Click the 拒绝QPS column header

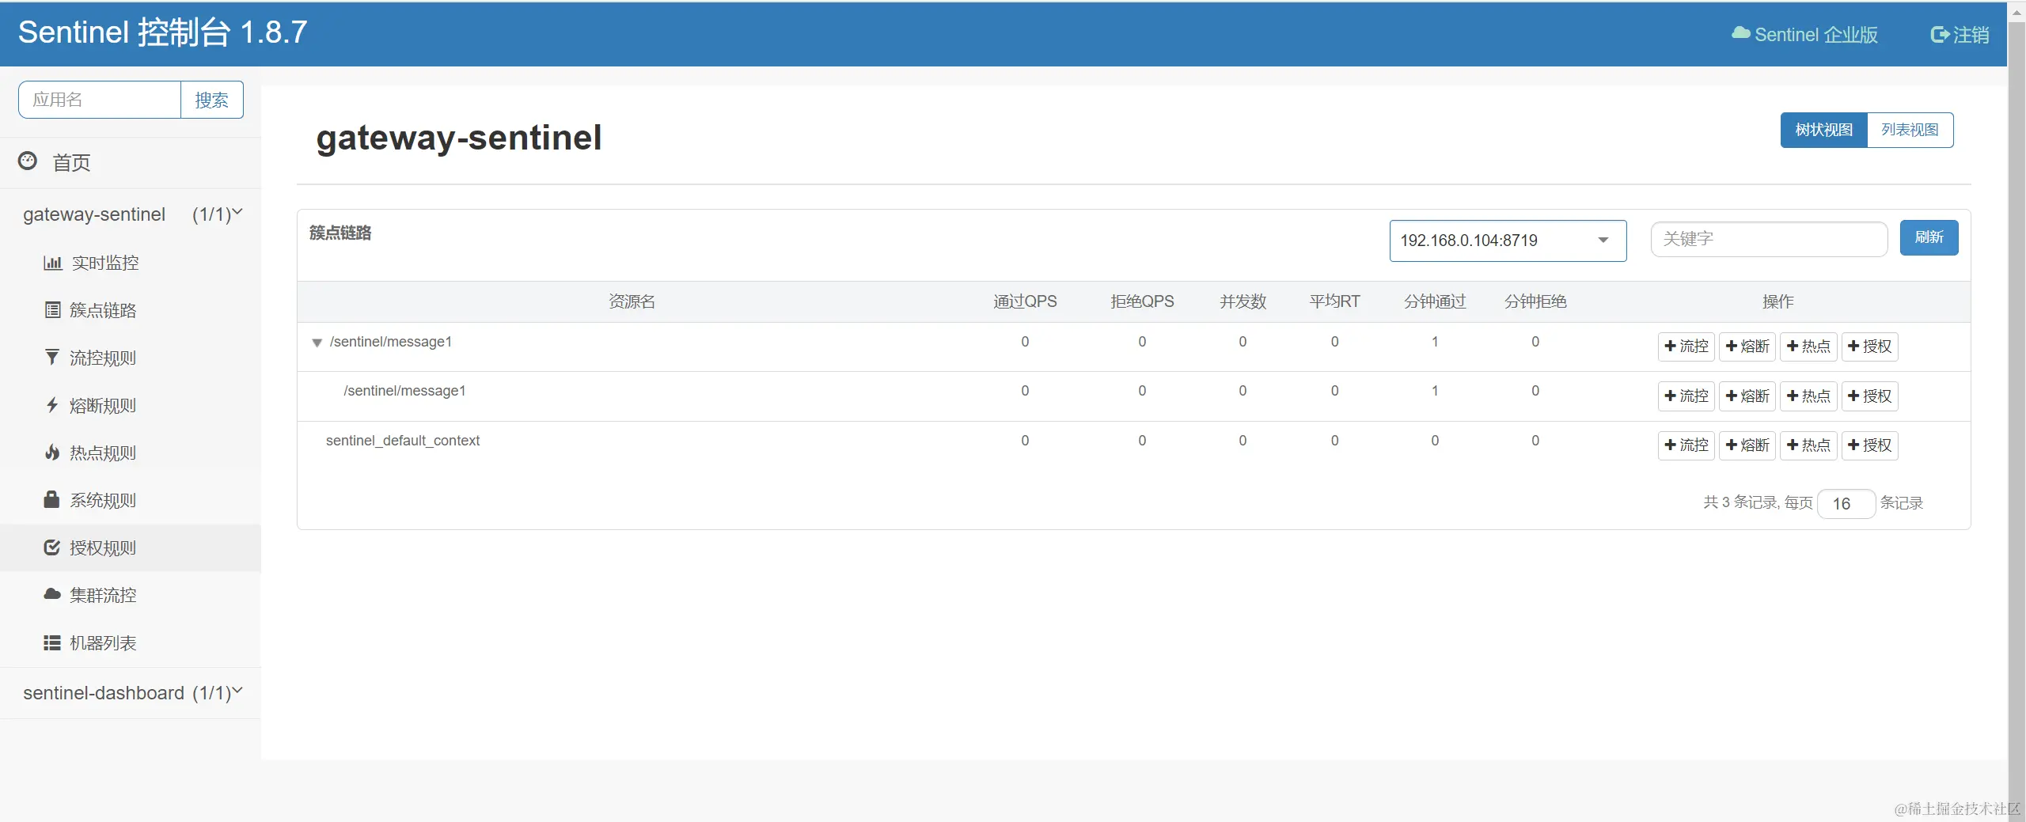pos(1142,301)
